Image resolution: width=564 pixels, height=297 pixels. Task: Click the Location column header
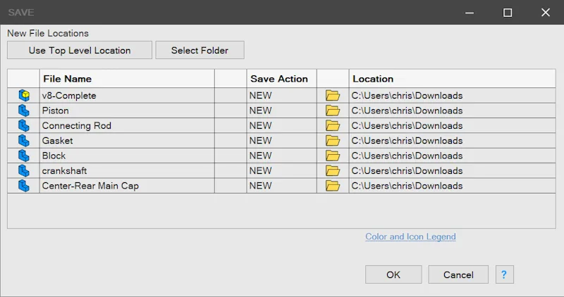pyautogui.click(x=452, y=79)
